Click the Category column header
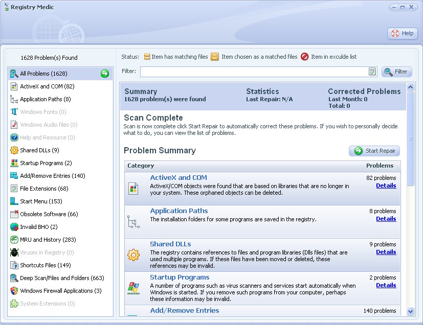Screen dimensions: 423x325 pos(141,166)
